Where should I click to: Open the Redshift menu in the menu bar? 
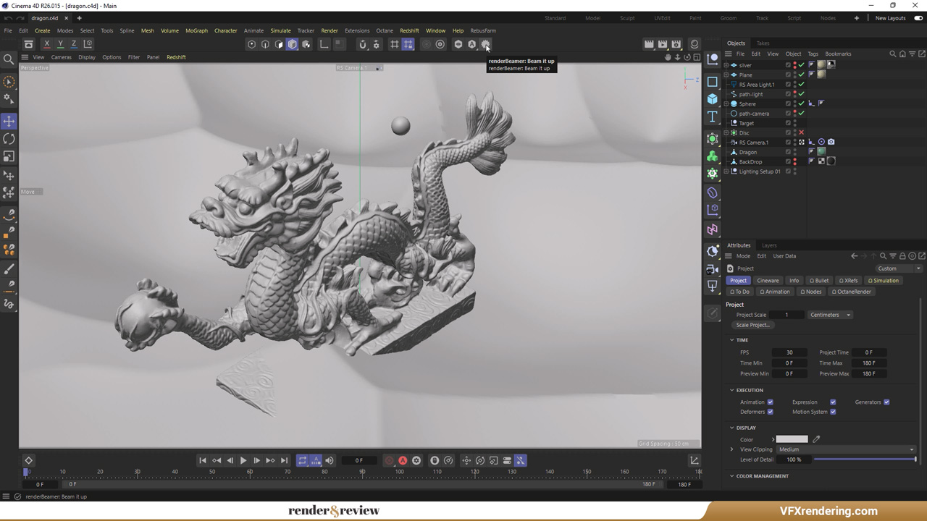point(409,30)
